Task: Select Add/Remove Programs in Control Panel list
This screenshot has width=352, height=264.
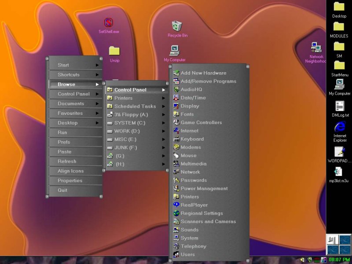Action: click(208, 81)
